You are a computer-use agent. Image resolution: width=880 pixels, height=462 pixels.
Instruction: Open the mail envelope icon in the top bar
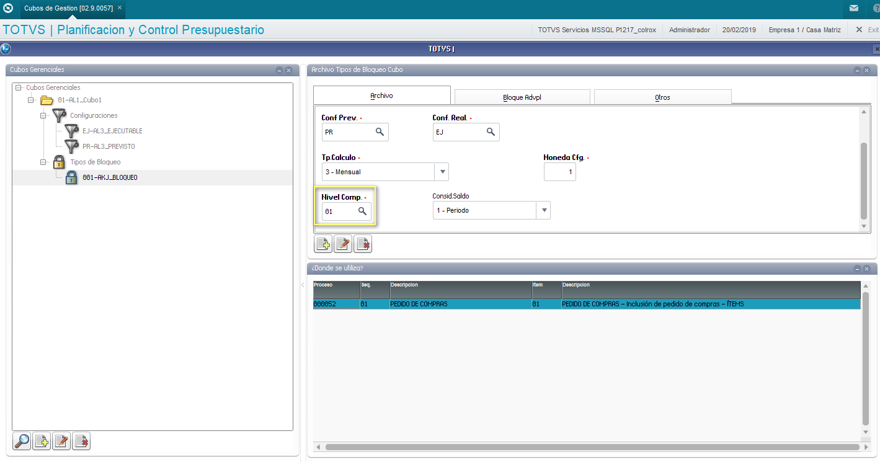point(854,9)
